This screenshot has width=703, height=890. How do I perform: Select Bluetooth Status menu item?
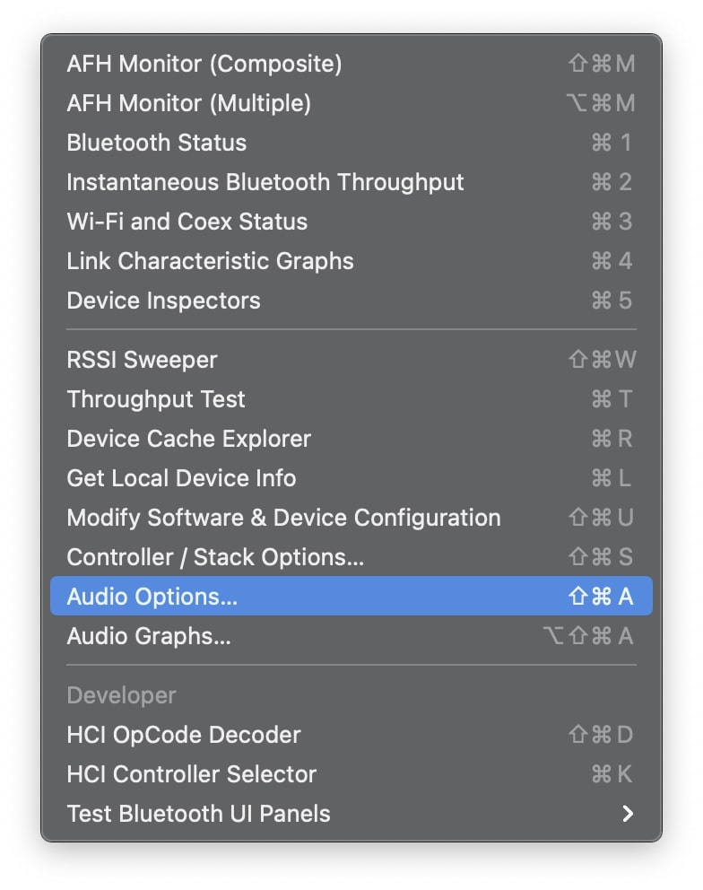(351, 143)
